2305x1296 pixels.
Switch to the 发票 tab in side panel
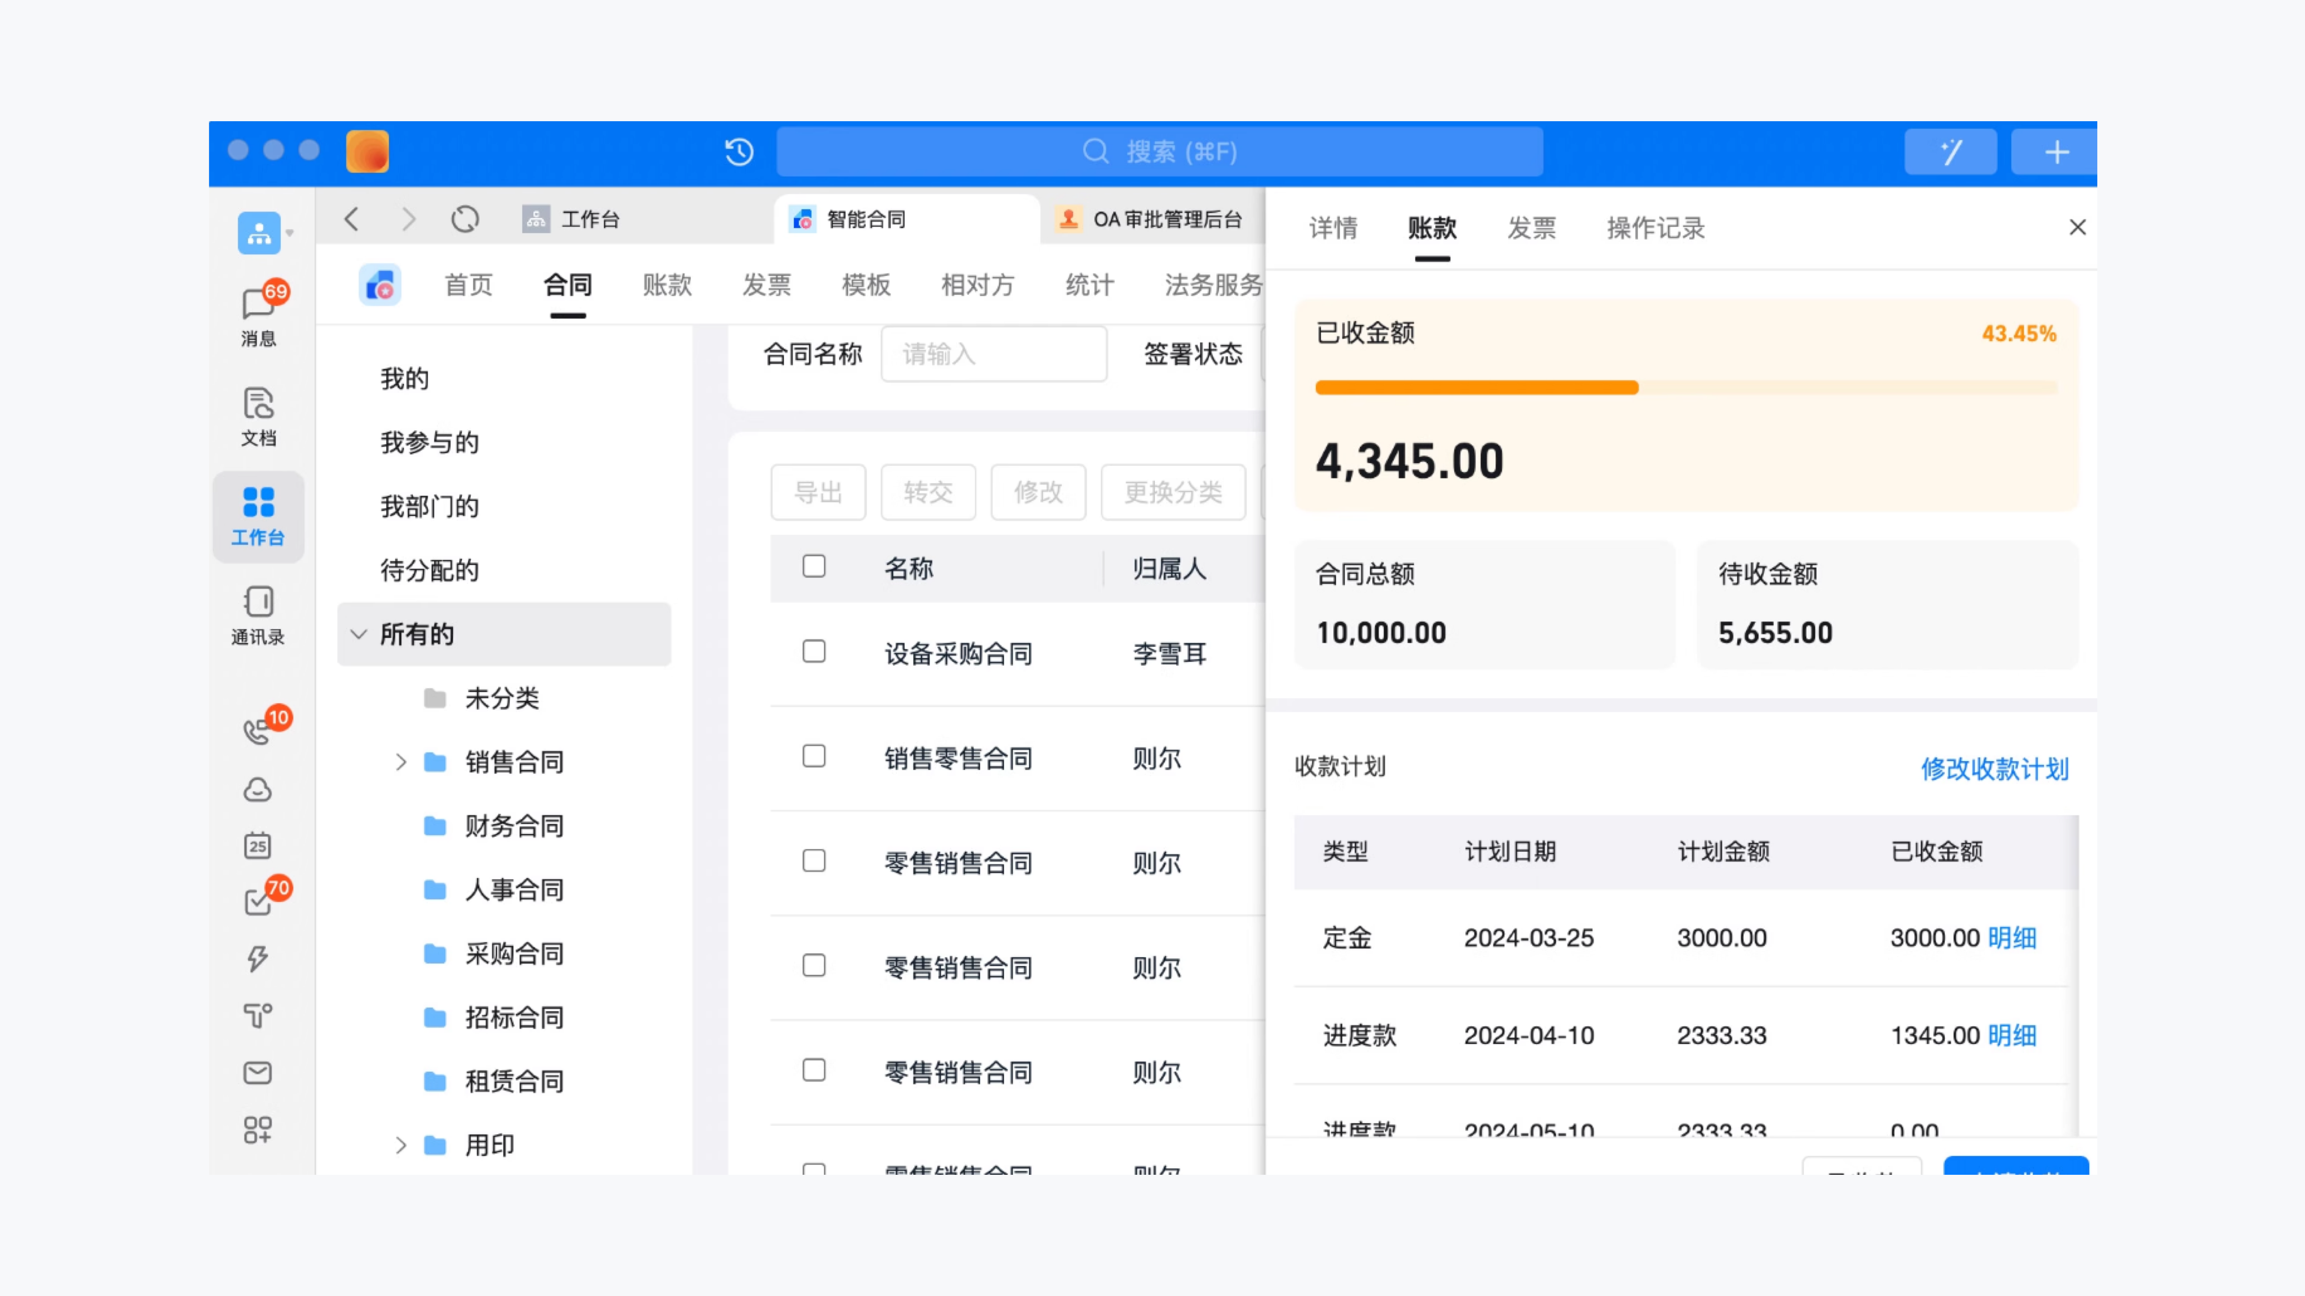(x=1532, y=228)
